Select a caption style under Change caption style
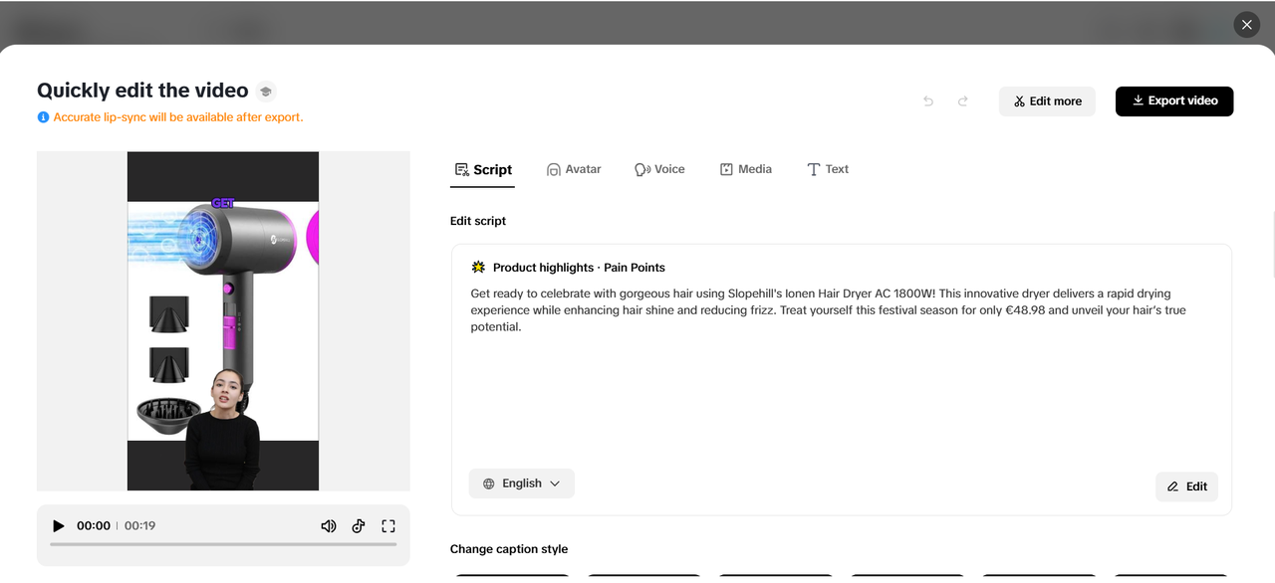 point(510,578)
